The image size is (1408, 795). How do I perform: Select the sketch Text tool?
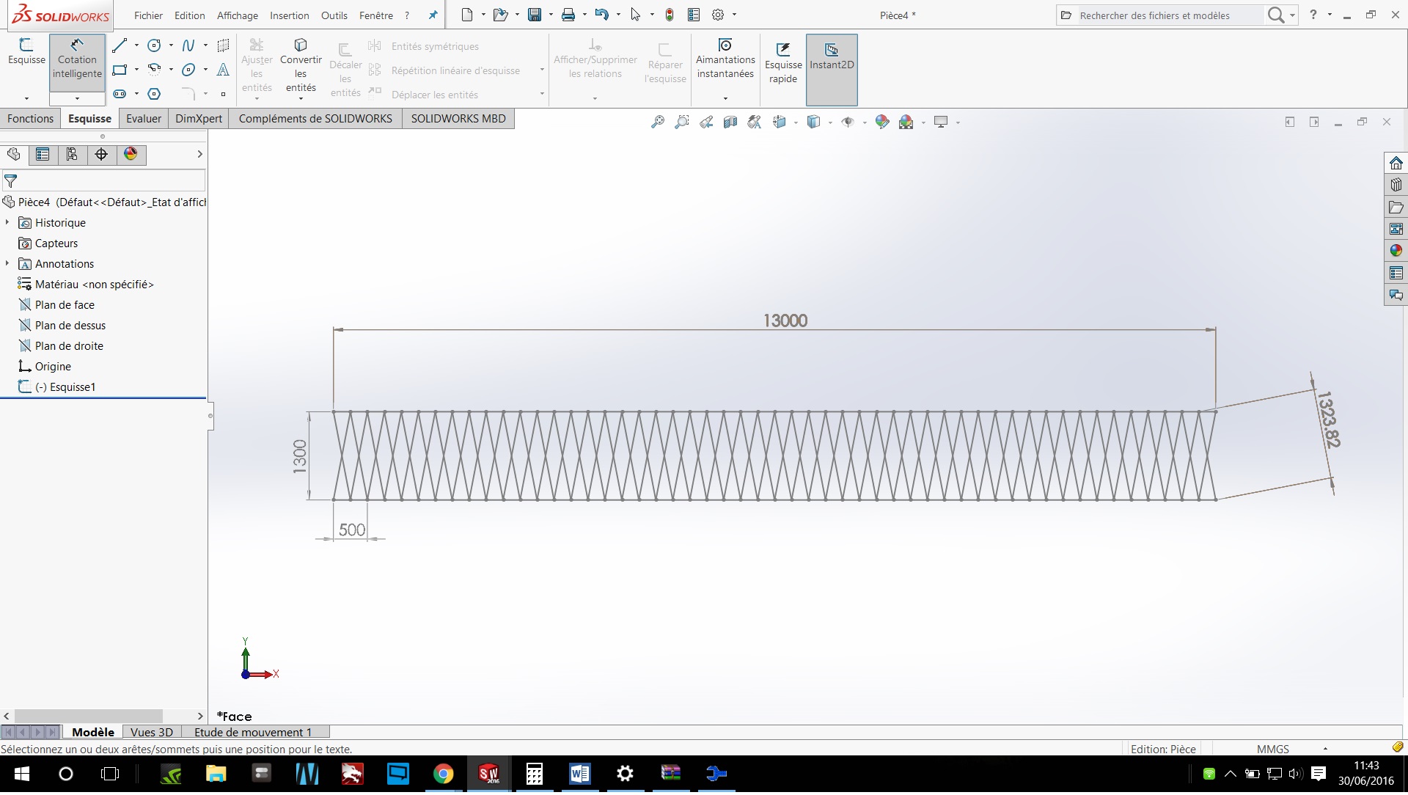(223, 70)
